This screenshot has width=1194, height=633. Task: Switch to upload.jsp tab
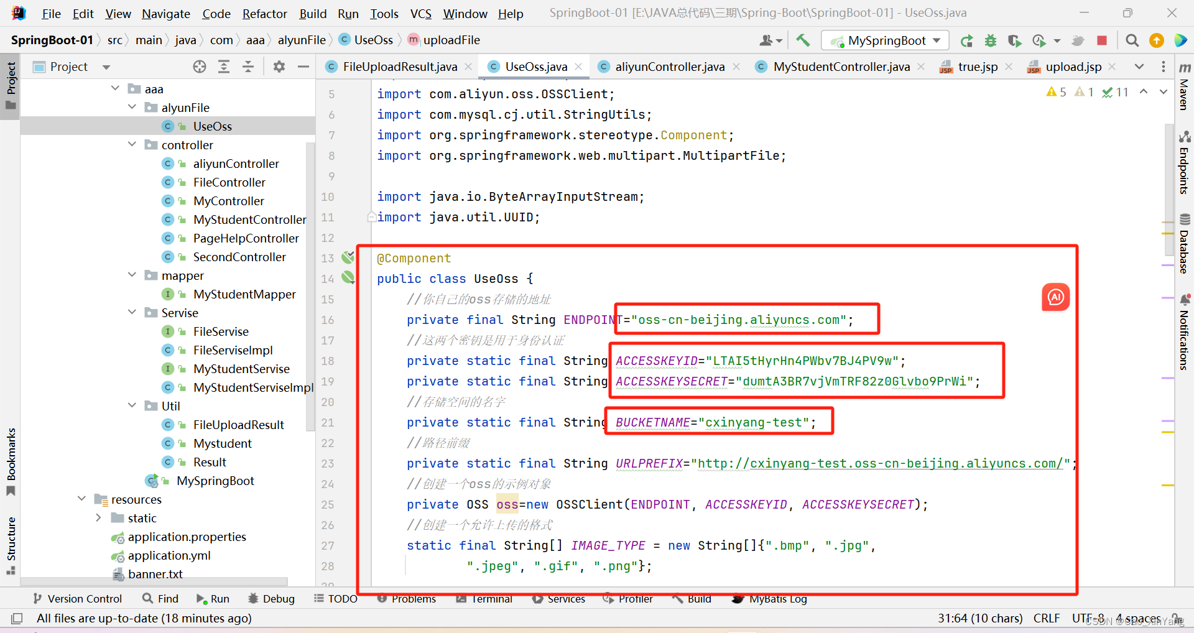[x=1073, y=67]
